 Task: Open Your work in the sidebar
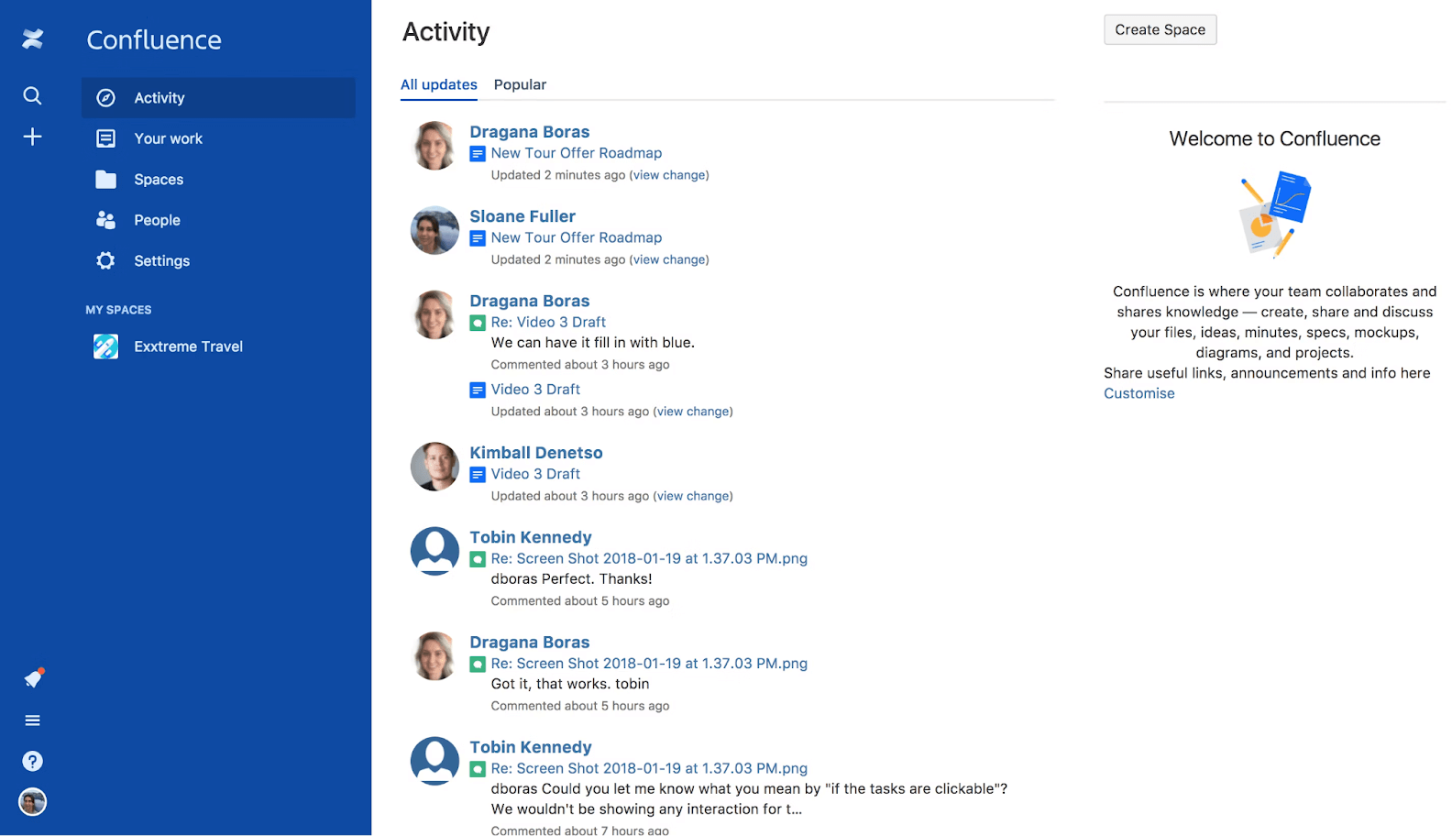(x=218, y=138)
